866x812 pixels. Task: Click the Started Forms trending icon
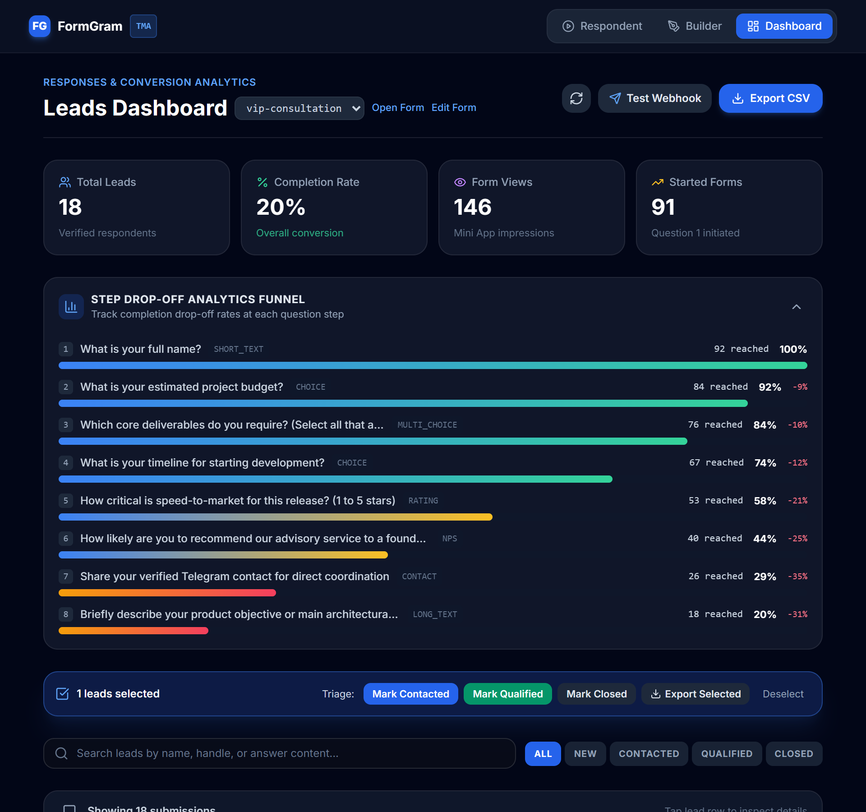pyautogui.click(x=658, y=182)
